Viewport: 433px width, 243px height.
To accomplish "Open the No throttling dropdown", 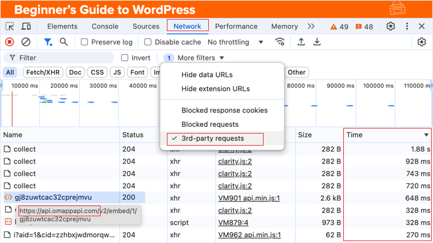I will (235, 42).
